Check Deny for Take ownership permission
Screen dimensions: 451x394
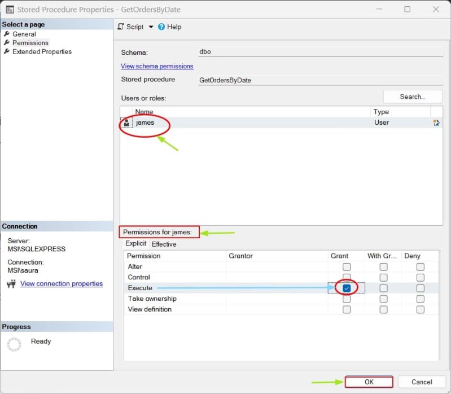coord(420,299)
